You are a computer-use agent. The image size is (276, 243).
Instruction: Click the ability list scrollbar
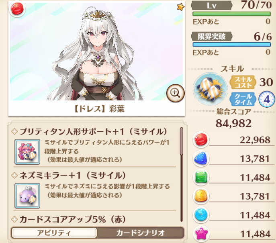pos(182,175)
